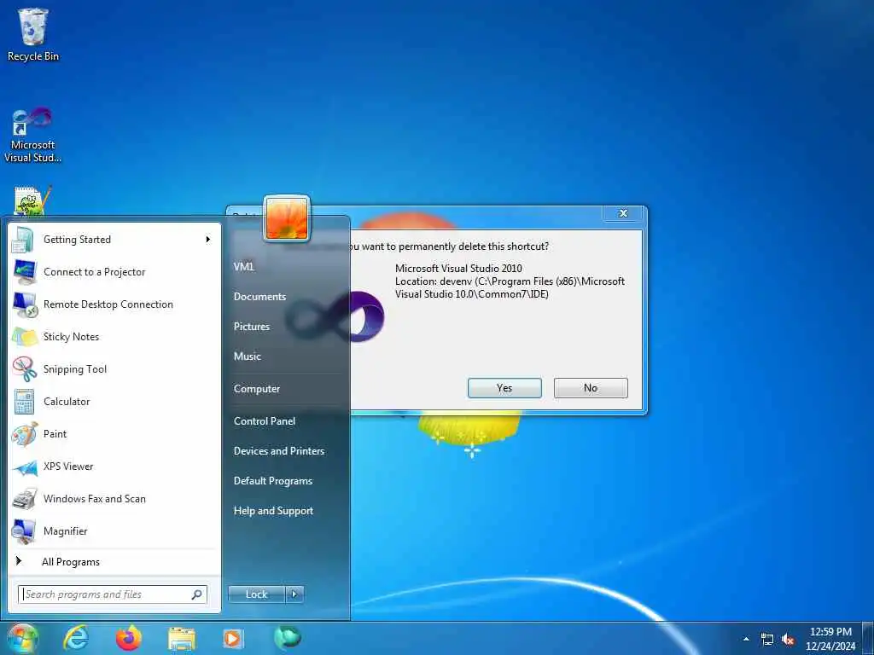The image size is (874, 655).
Task: Click the Lock button
Action: pos(256,594)
